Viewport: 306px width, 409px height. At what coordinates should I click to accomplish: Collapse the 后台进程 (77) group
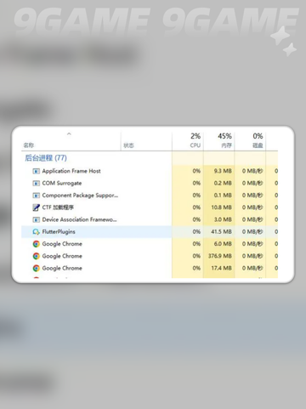coord(46,158)
